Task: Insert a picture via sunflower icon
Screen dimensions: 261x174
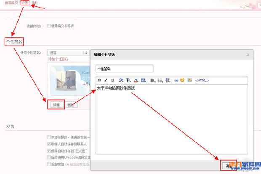Action: 189,80
